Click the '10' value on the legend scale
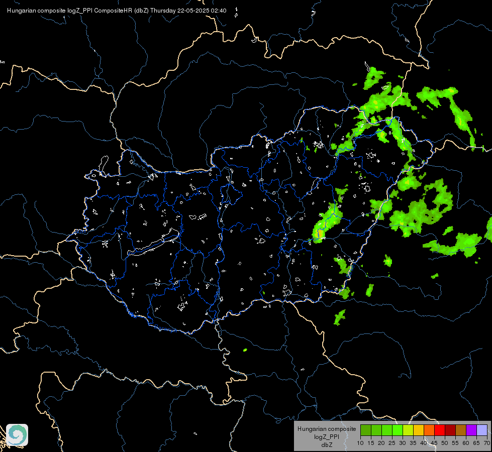The image size is (492, 452). 360,443
